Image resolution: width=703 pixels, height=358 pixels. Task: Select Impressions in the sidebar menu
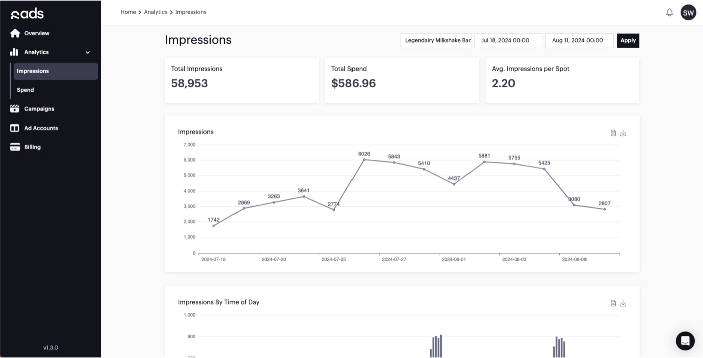point(32,71)
